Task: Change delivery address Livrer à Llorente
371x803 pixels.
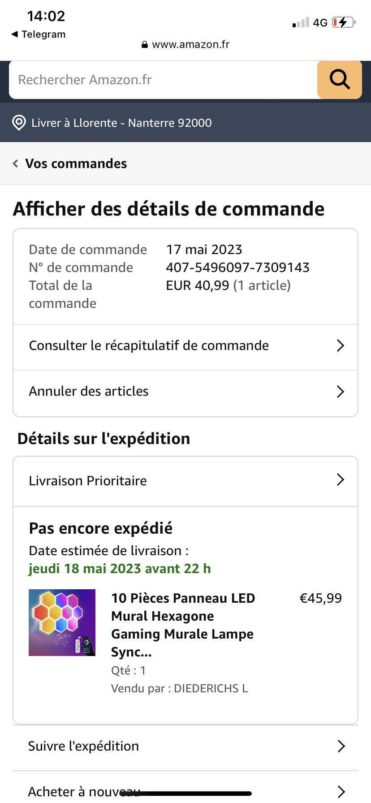Action: tap(121, 123)
